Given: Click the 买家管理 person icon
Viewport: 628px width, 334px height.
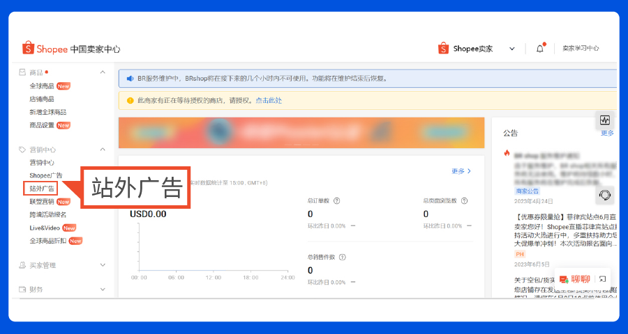Looking at the screenshot, I should (x=22, y=265).
